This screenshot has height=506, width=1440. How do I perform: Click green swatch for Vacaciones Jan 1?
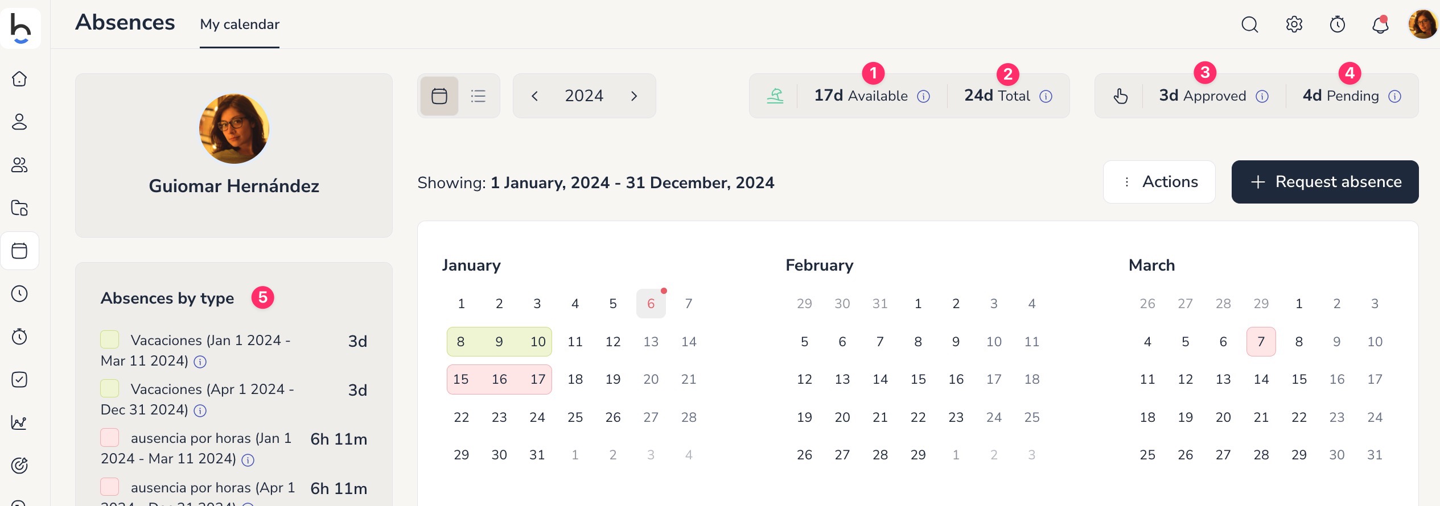pos(110,339)
